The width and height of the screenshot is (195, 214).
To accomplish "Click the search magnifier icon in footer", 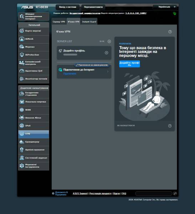I will click(175, 193).
